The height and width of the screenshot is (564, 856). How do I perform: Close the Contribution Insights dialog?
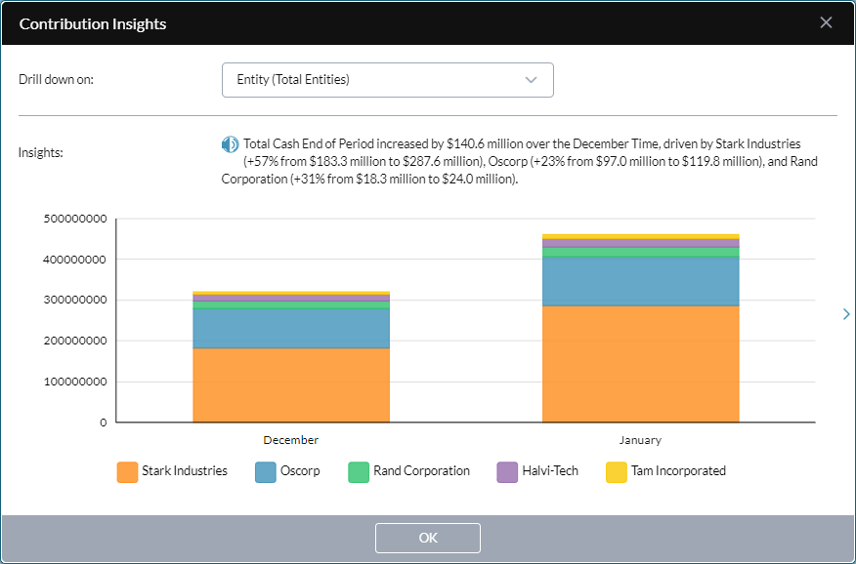[826, 21]
